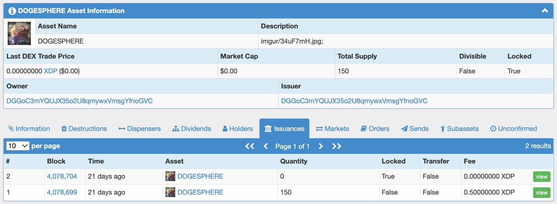Open the DOGESPHERE asset thumbnail image
Image resolution: width=557 pixels, height=204 pixels.
[19, 33]
